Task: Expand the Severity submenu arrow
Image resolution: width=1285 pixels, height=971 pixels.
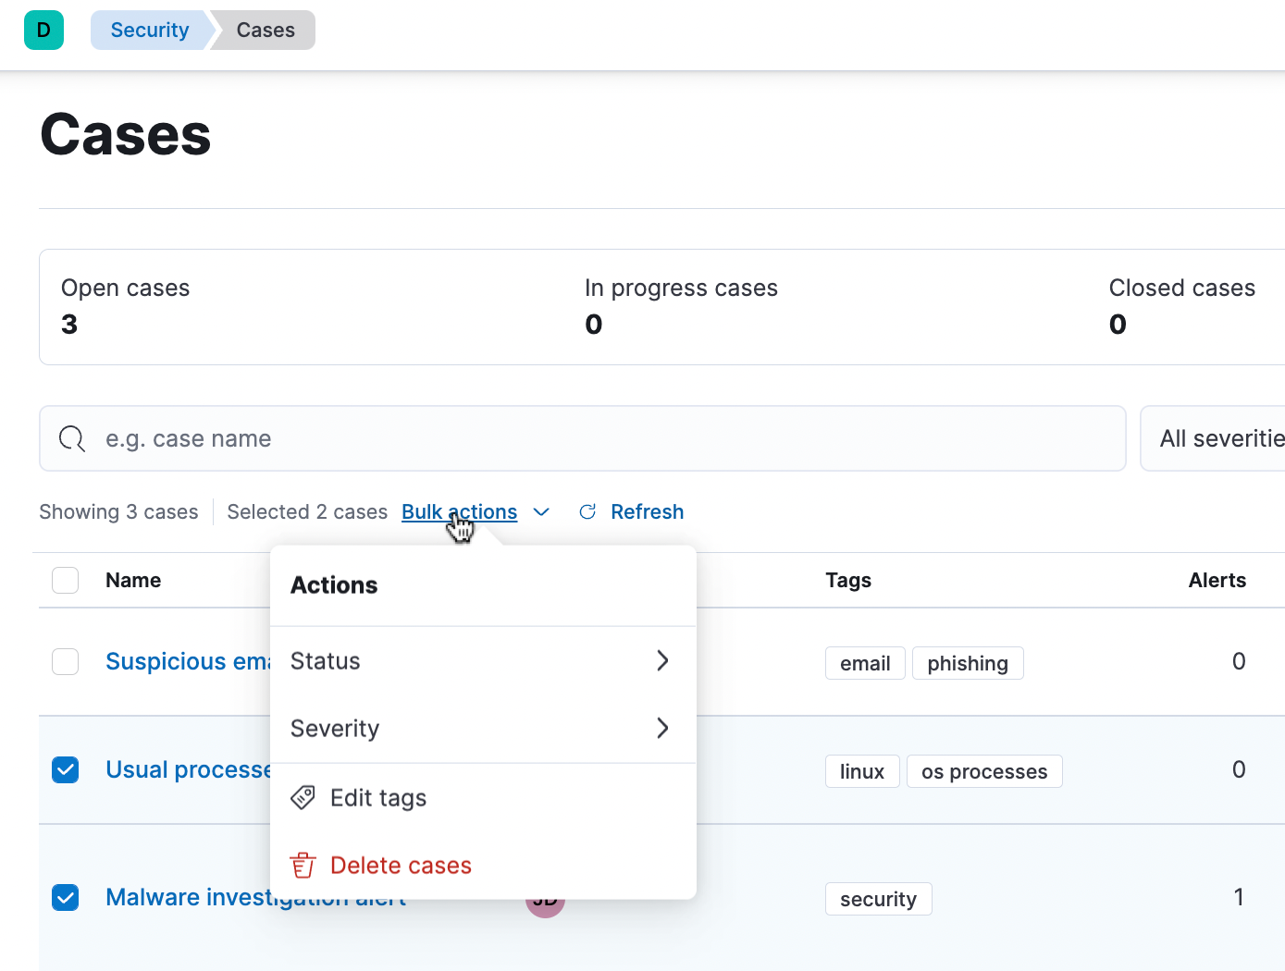Action: pos(662,728)
